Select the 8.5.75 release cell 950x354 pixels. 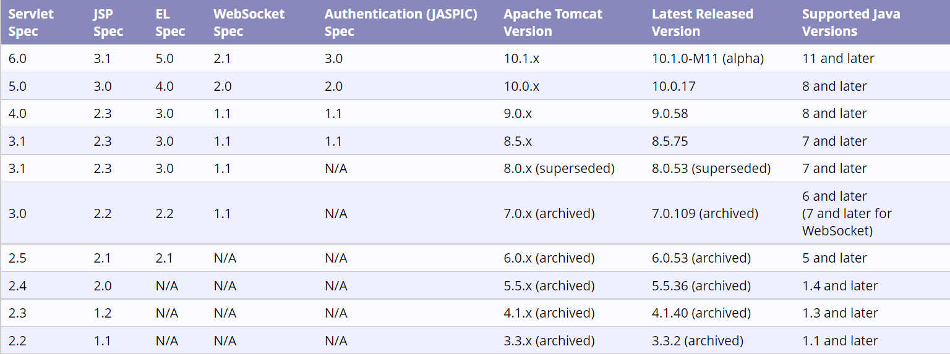[670, 141]
